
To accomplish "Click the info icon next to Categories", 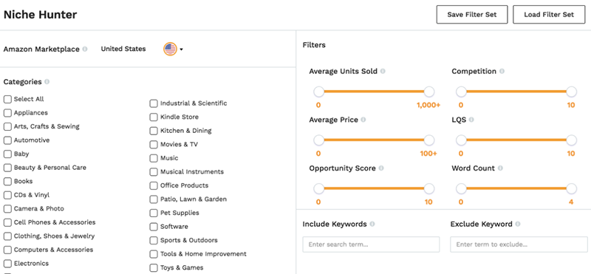I will [x=47, y=82].
